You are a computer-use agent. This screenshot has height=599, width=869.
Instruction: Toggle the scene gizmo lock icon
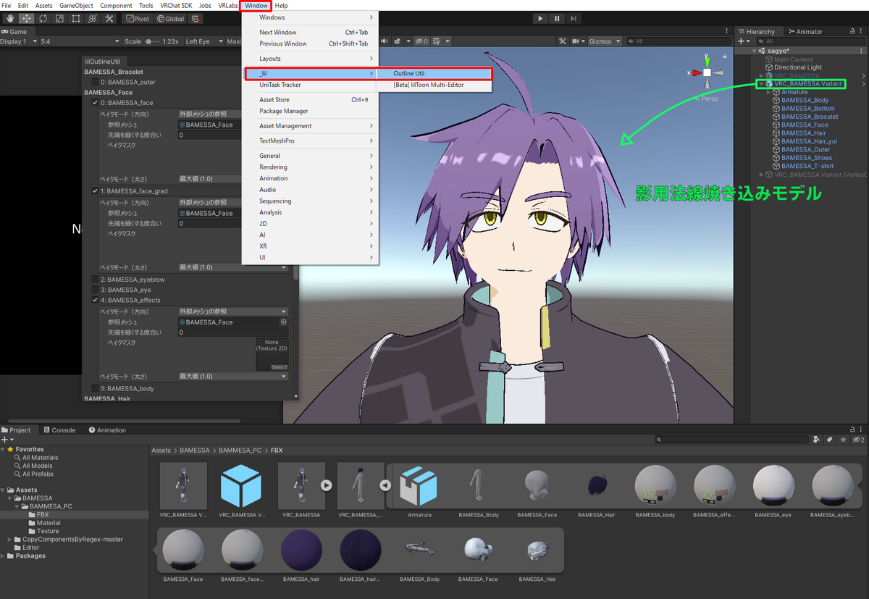(726, 54)
